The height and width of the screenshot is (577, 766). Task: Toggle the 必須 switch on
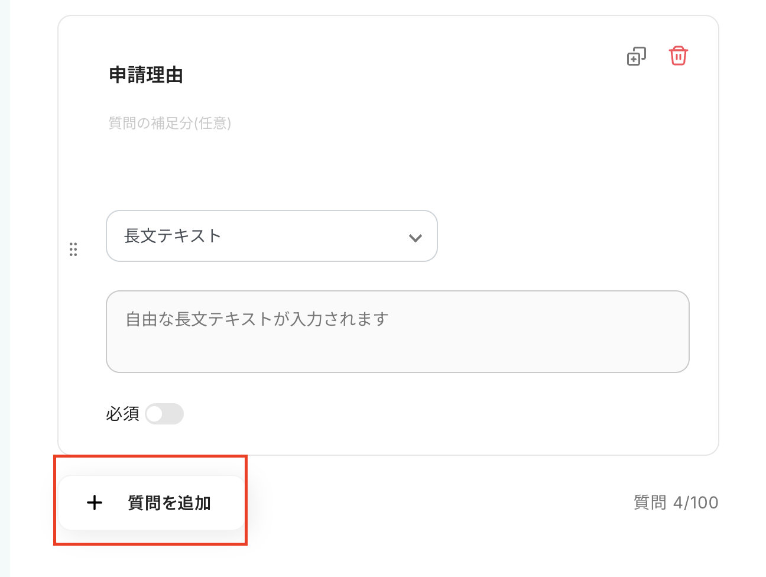pos(164,414)
